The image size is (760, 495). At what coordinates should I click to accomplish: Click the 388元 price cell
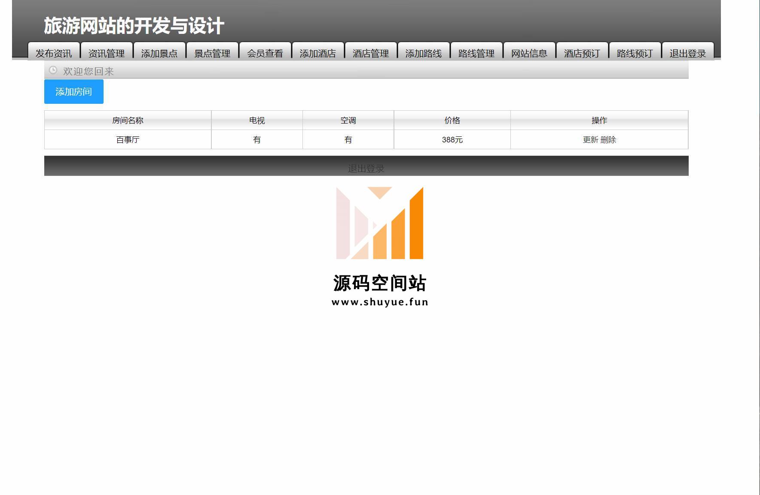pyautogui.click(x=452, y=140)
